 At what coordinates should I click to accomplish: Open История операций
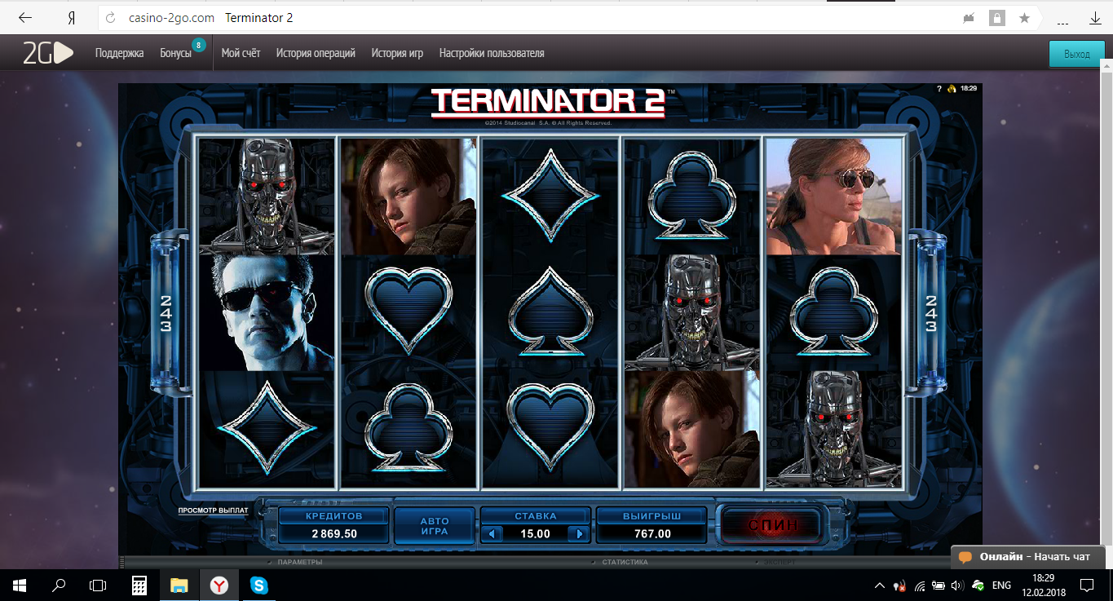[316, 53]
